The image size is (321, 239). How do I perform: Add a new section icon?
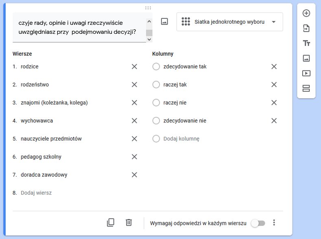[x=306, y=88]
